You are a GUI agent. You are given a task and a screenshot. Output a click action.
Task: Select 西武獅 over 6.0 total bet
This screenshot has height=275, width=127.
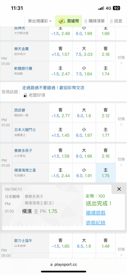point(84,113)
